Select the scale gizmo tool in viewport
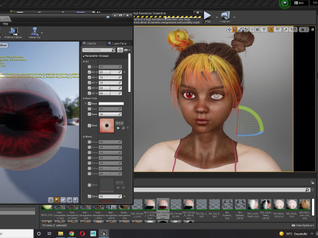 (240, 29)
